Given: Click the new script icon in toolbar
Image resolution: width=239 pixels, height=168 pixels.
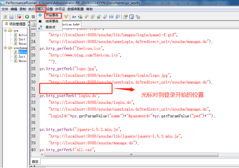Looking at the screenshot, I should tap(6, 17).
